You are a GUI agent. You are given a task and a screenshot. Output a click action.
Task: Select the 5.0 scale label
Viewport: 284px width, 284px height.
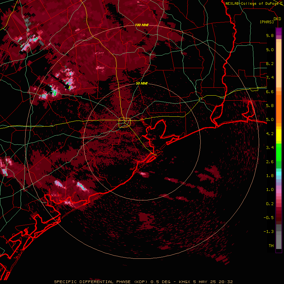[270, 120]
